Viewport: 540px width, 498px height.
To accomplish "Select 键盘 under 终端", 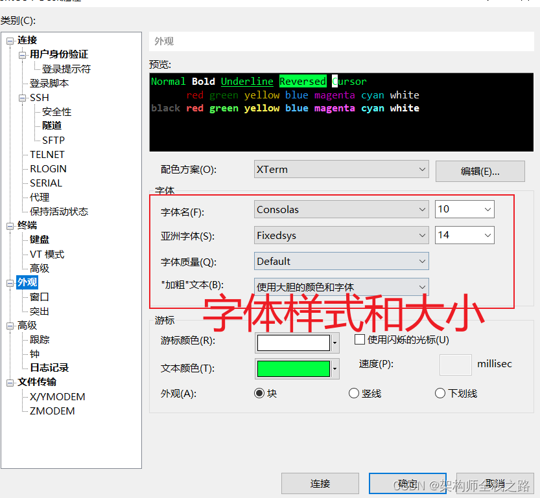I will click(x=40, y=240).
